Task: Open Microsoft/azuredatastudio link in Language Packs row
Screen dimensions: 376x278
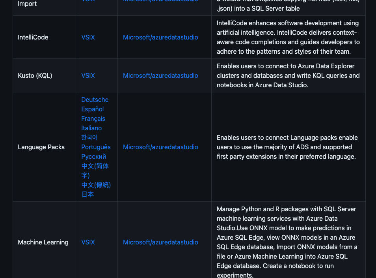Action: [x=160, y=147]
